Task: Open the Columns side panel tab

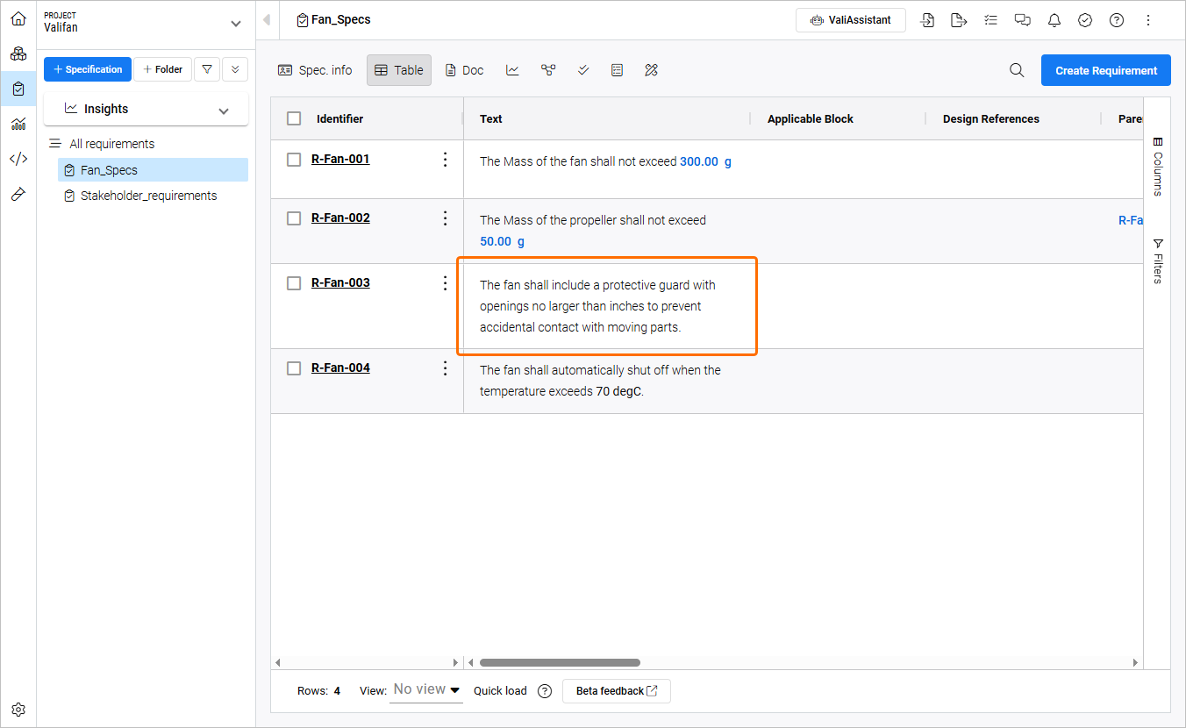Action: tap(1157, 167)
